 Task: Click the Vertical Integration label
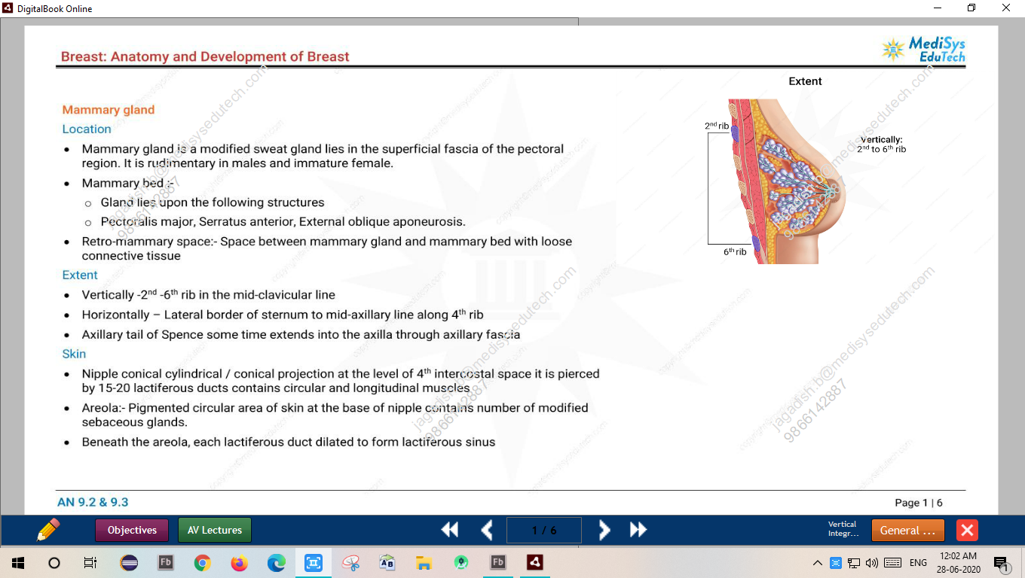843,529
